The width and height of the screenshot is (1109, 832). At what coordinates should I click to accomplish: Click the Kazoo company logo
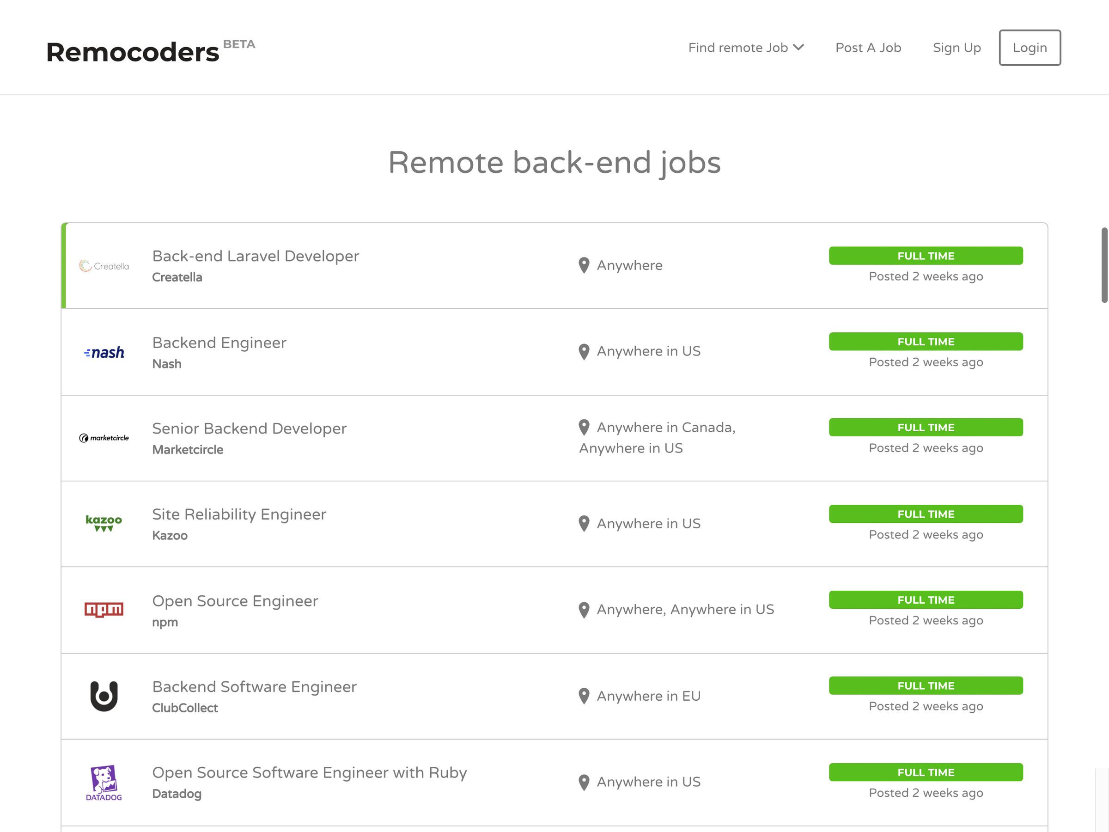coord(104,523)
